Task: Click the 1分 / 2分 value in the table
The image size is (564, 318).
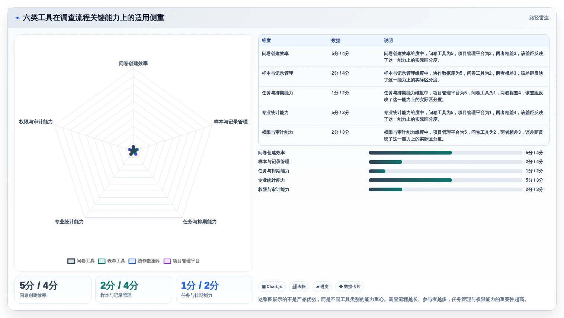Action: pyautogui.click(x=340, y=93)
